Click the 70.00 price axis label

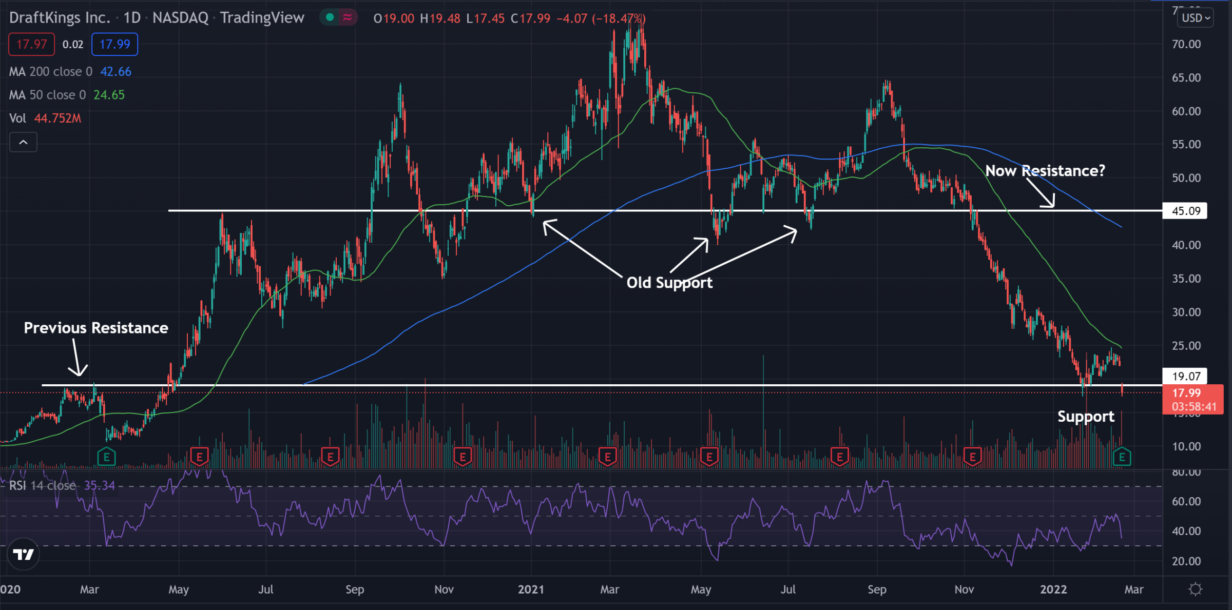point(1186,44)
